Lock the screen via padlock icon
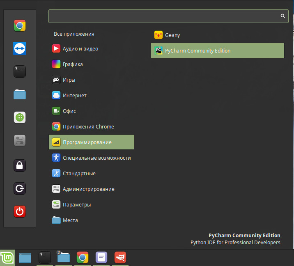Viewport: 294px width, 266px height. (20, 165)
